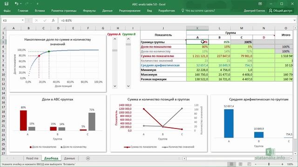Viewport: 298px width, 167px height.
Task: Select the Page Layout view icon
Action: 240,164
